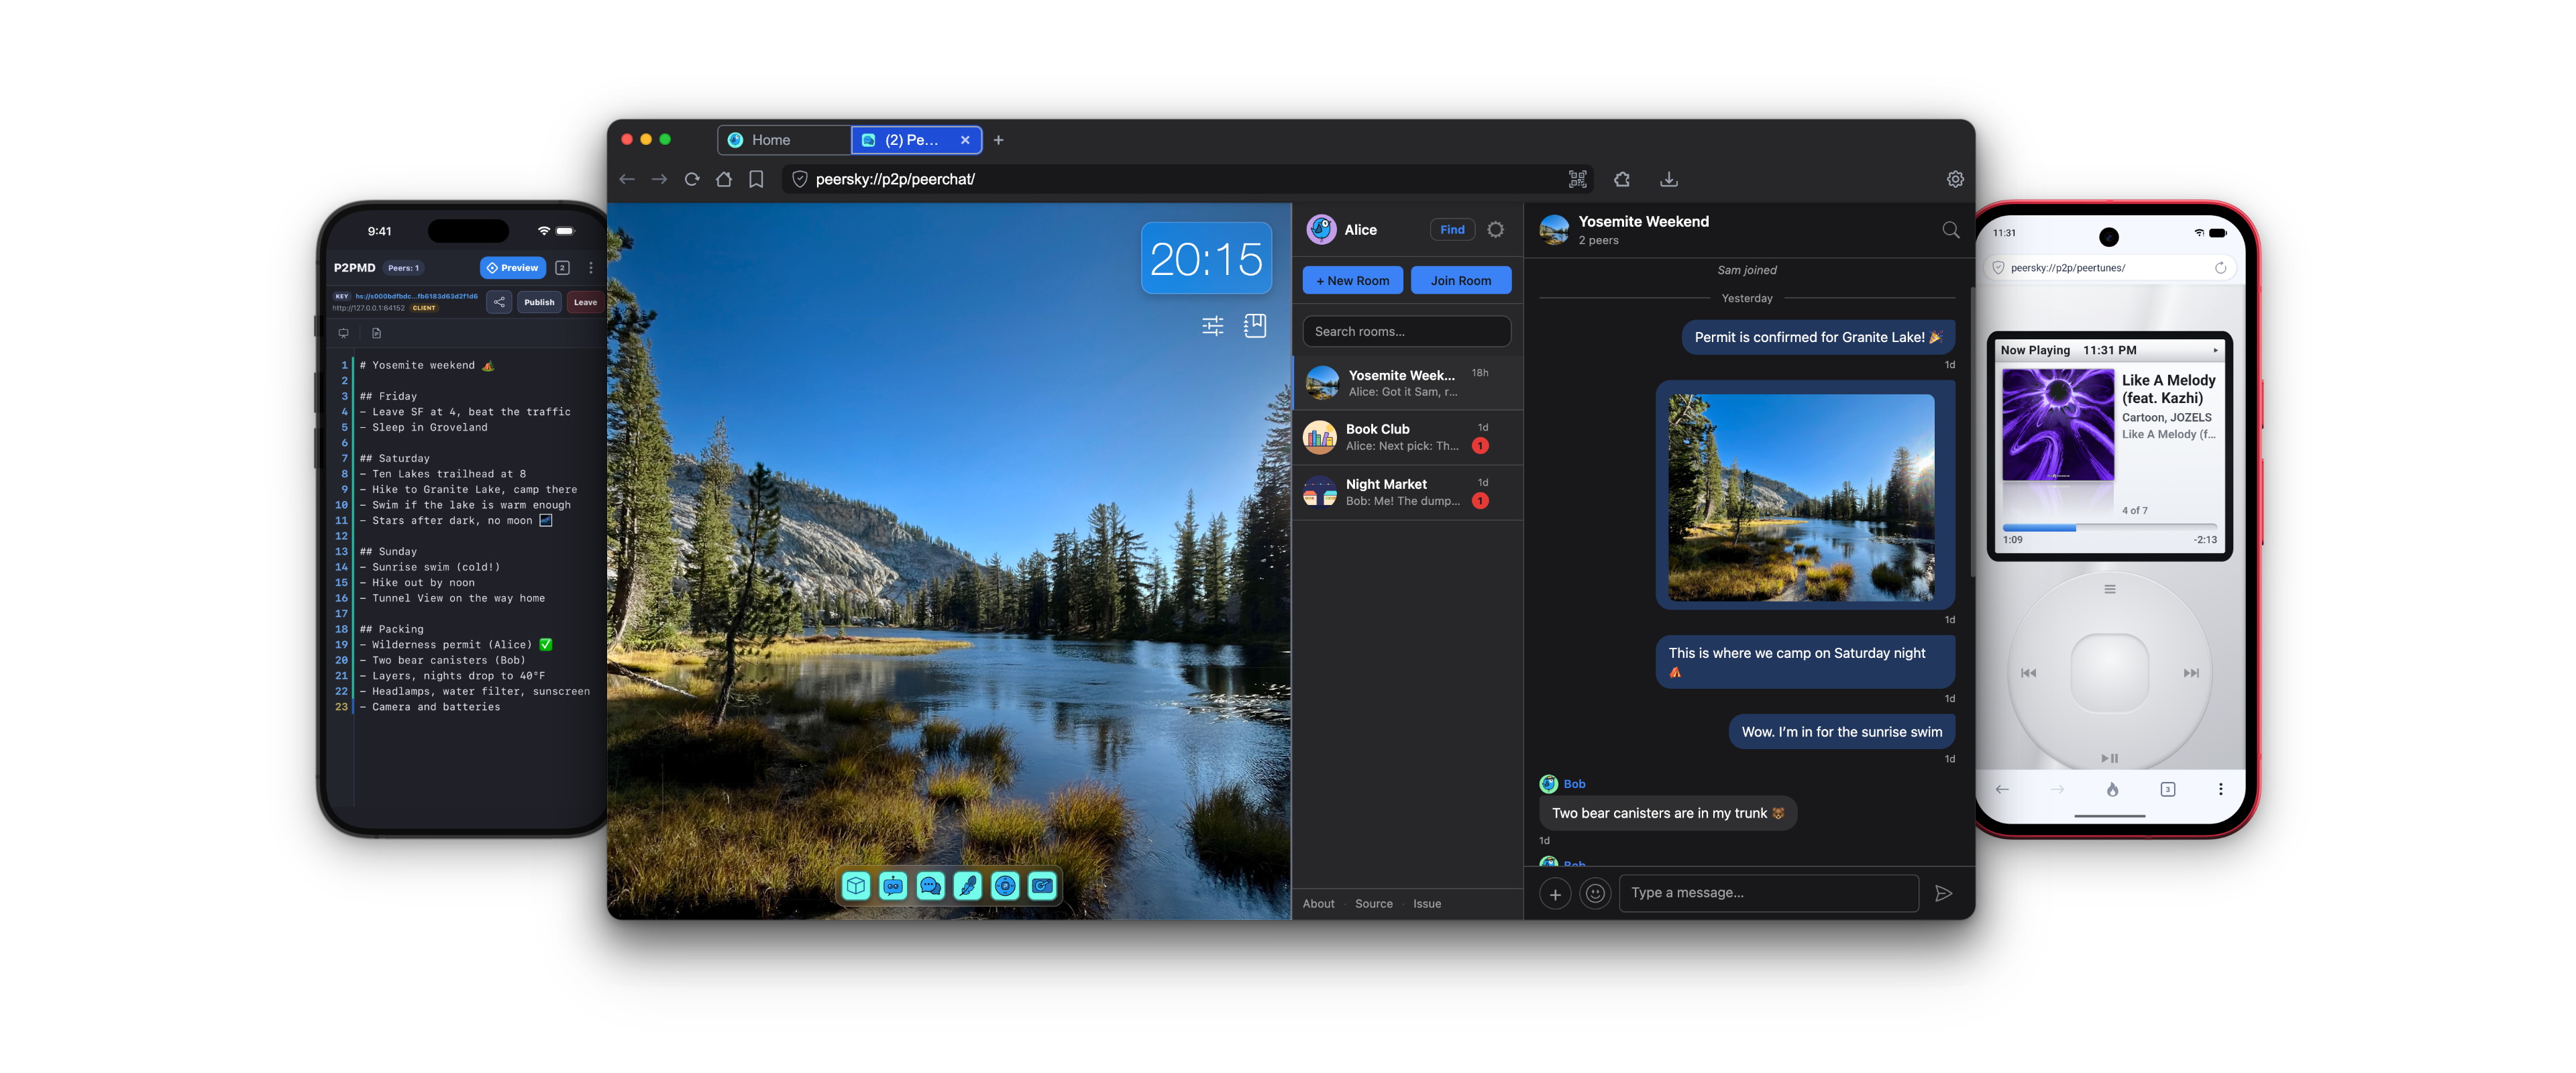Open the robot chatbot app in dock
Image resolution: width=2576 pixels, height=1073 pixels.
tap(893, 885)
